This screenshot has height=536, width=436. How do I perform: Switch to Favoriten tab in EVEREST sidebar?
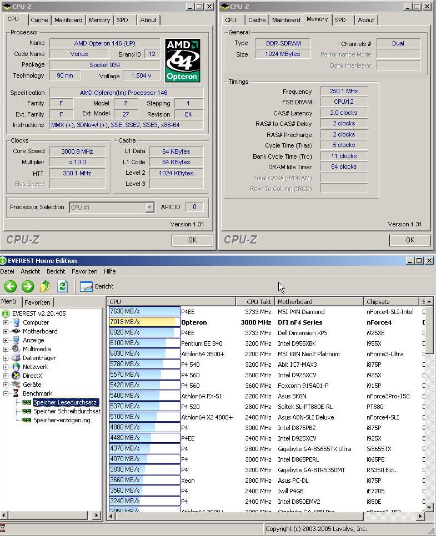pos(37,302)
